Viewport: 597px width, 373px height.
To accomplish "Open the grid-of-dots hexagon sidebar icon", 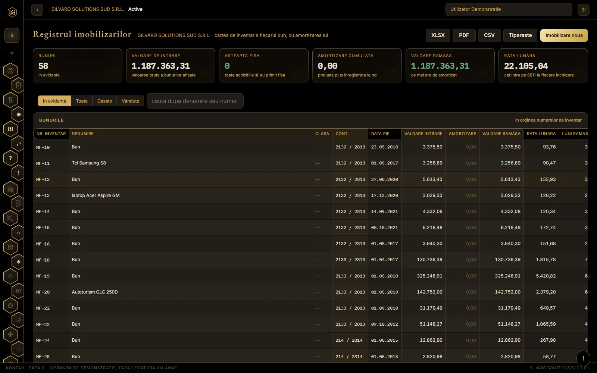I will point(10,247).
